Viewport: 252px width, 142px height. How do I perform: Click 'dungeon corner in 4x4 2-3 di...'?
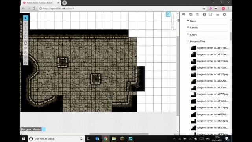[x=213, y=114]
